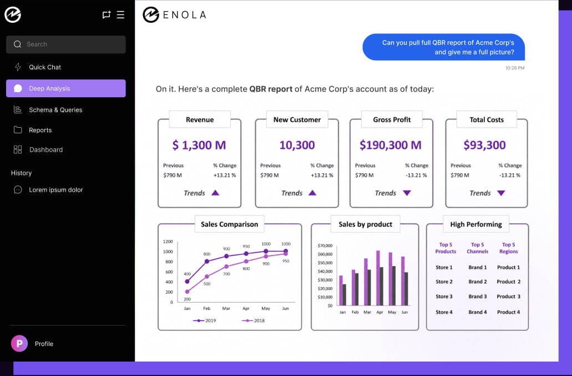This screenshot has height=376, width=572.
Task: Open Profile settings
Action: (44, 344)
